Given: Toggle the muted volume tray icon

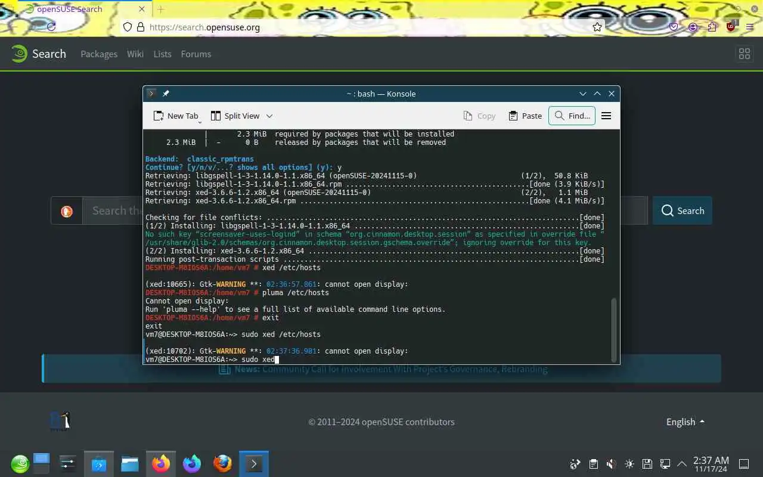Looking at the screenshot, I should (x=611, y=464).
